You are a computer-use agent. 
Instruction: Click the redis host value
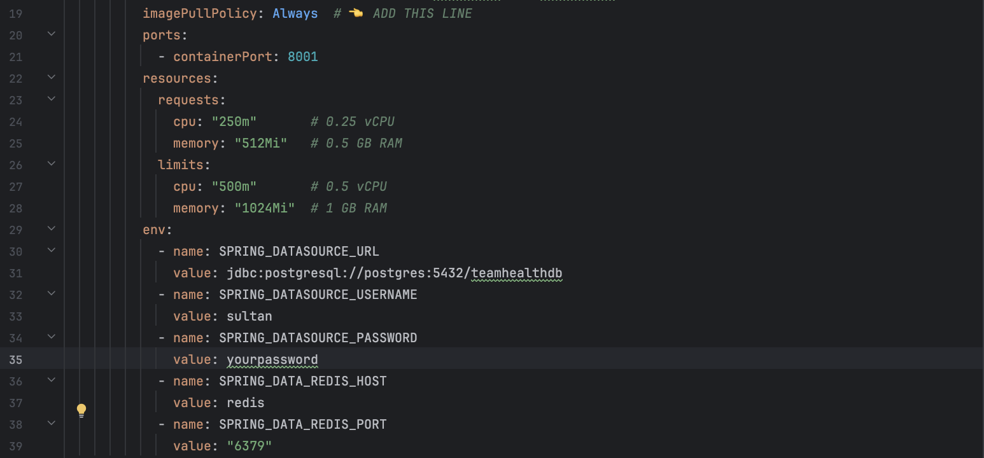coord(246,403)
